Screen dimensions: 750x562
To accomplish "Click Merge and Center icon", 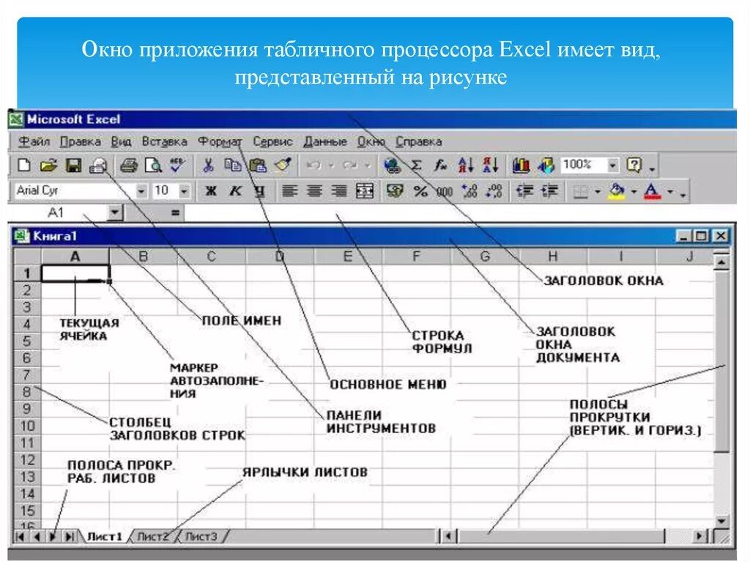I will 365,191.
